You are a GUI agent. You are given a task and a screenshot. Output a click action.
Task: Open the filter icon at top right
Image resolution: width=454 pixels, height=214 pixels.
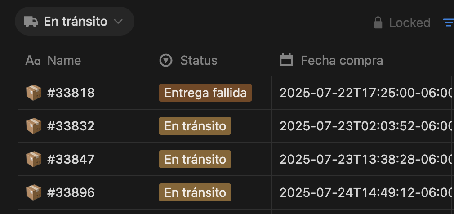point(448,22)
